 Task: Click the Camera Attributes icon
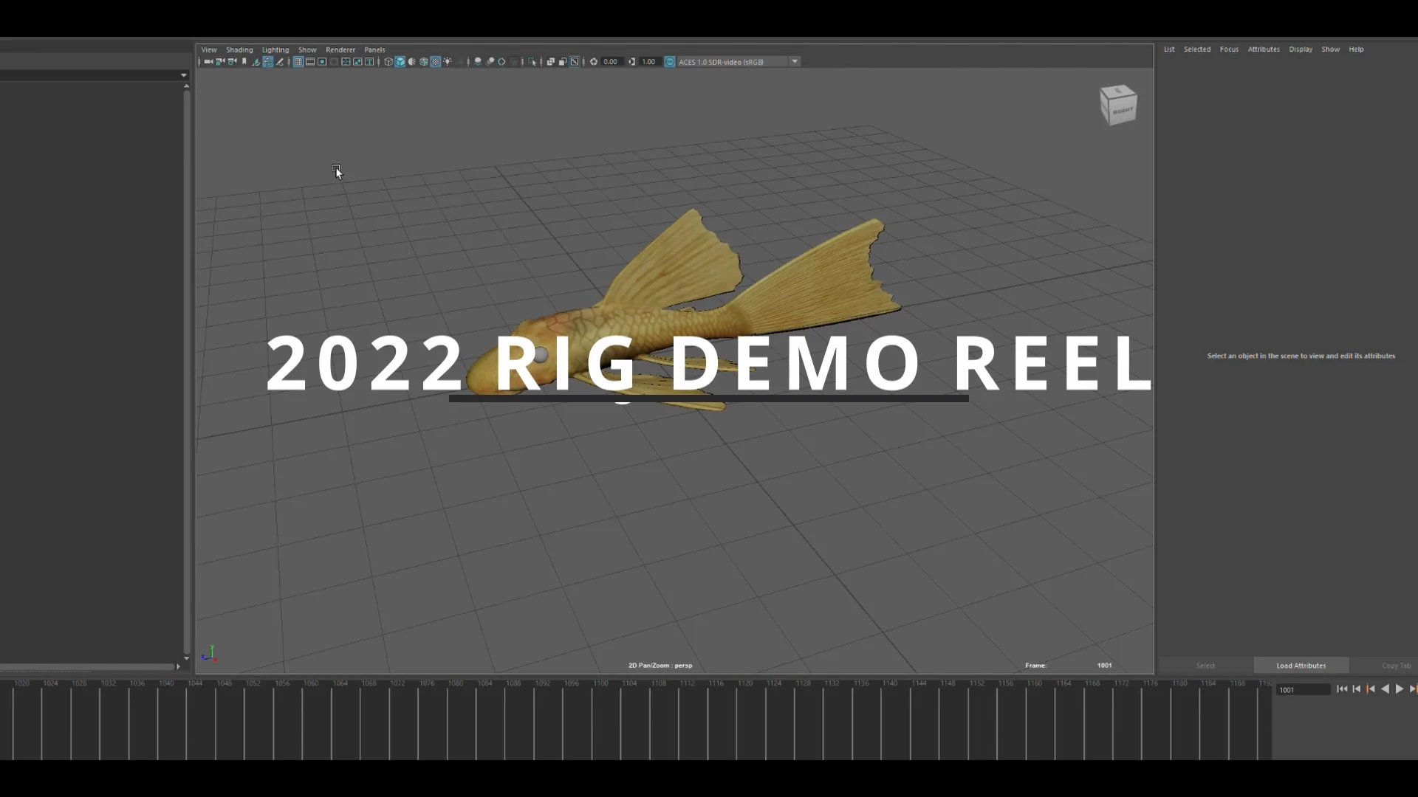point(232,62)
